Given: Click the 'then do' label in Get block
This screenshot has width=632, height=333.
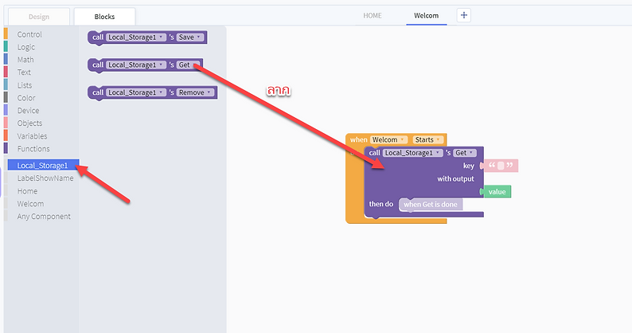Looking at the screenshot, I should tap(381, 204).
